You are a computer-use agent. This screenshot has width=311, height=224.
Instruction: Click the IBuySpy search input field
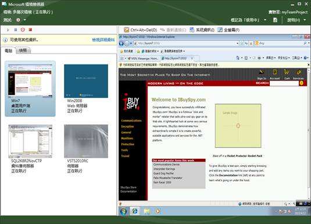284,83
